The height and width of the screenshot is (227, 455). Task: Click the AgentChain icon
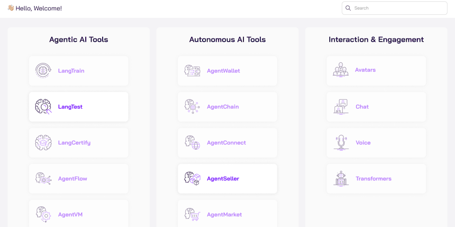192,107
